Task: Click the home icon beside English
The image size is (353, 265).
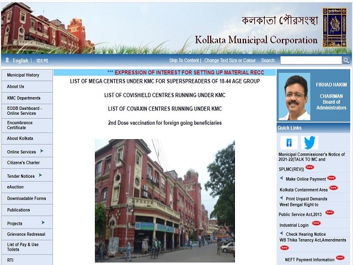Action: [x=7, y=60]
